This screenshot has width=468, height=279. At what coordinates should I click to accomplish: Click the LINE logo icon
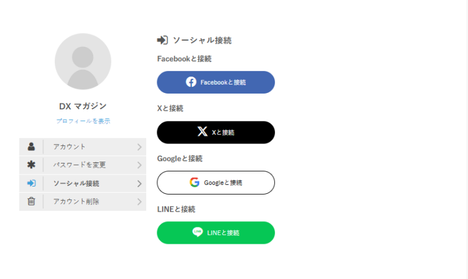197,232
